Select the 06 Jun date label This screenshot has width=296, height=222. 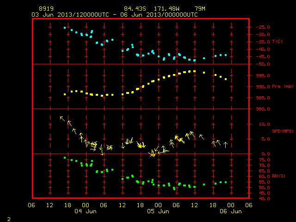coord(231,211)
